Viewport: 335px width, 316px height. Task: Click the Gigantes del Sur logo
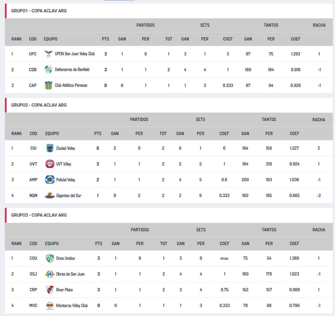point(50,196)
